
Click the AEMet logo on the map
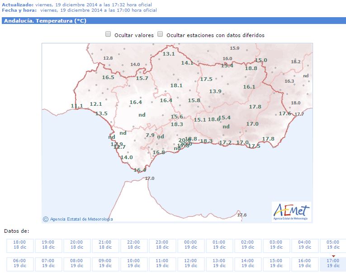click(x=291, y=212)
